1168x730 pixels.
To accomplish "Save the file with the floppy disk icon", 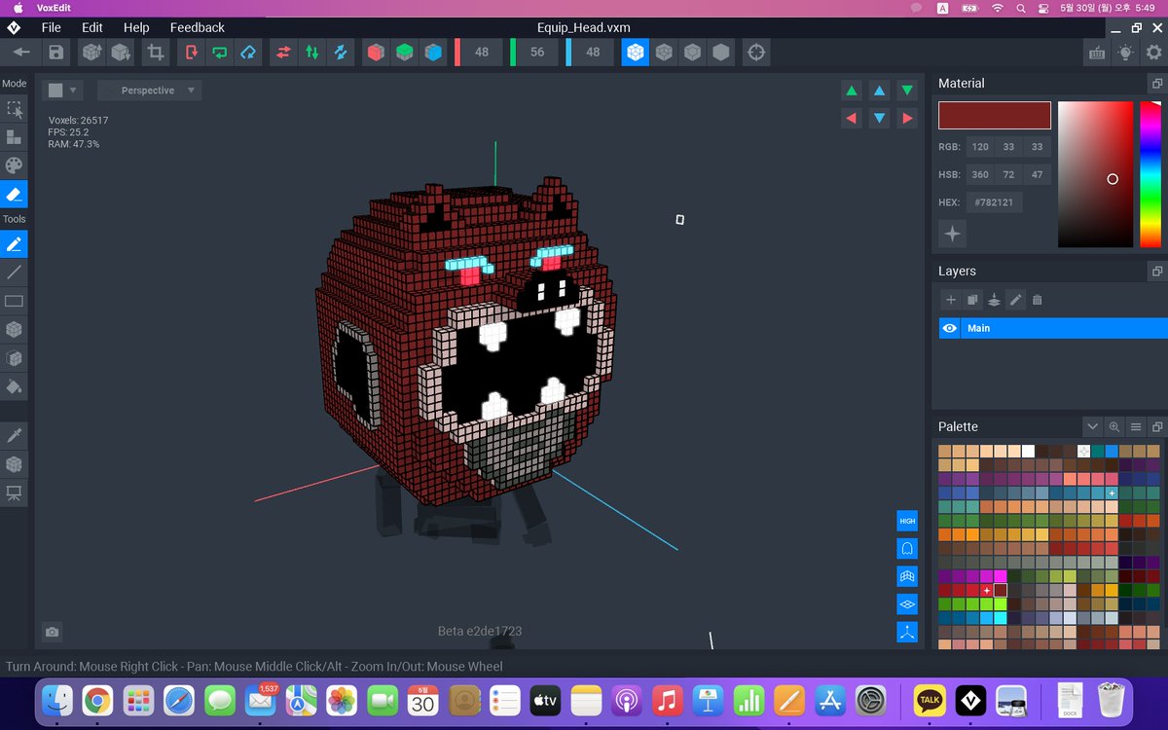I will tap(56, 52).
